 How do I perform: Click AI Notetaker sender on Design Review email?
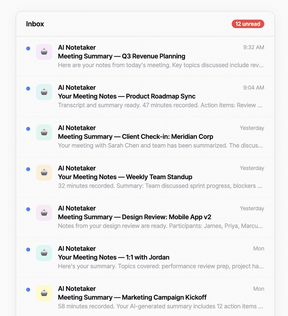click(77, 208)
